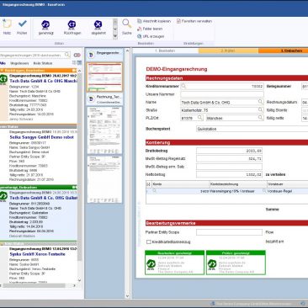Click the Unsere Nummer input field
Viewport: 308px width, 308px height.
(x=222, y=94)
